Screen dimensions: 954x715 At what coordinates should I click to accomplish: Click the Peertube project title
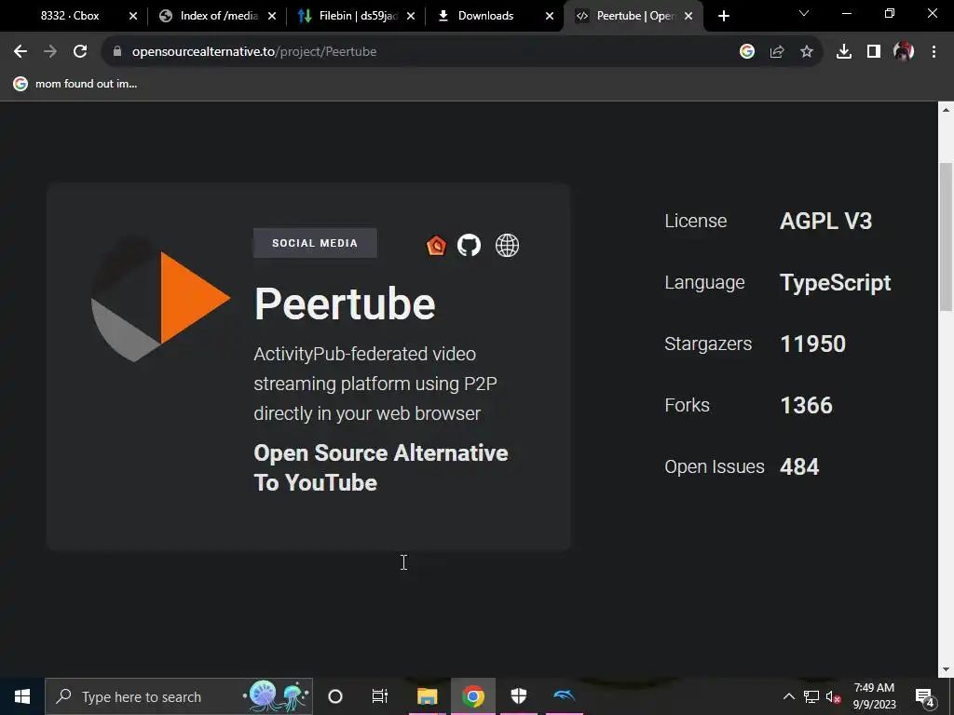click(345, 304)
